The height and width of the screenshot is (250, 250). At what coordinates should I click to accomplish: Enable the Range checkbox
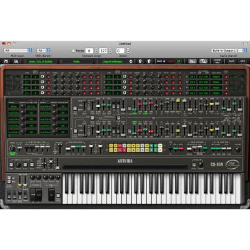pos(73,51)
